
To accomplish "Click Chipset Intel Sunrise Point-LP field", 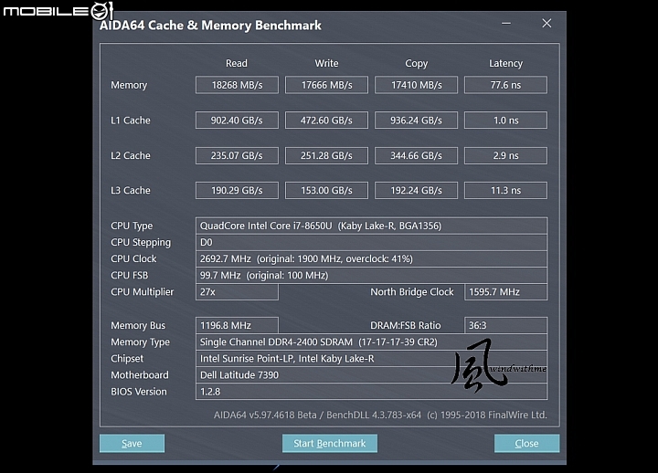I will [371, 359].
